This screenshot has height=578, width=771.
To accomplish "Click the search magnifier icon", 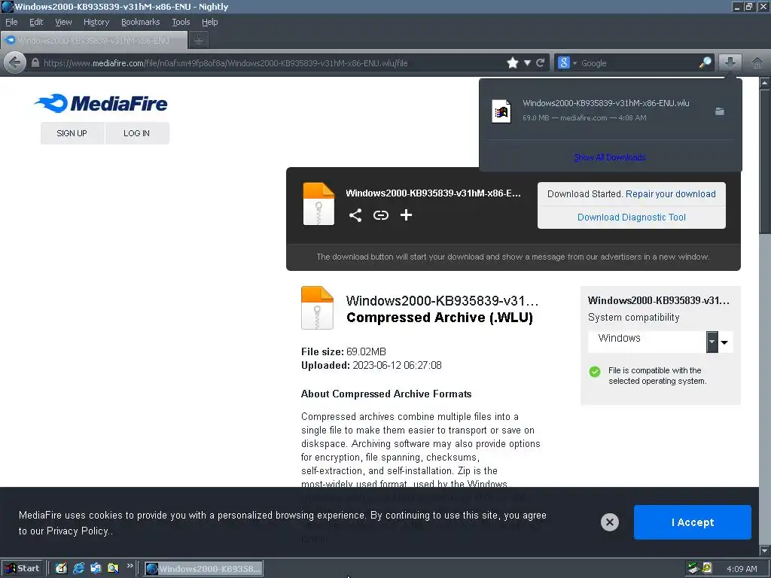I will pos(705,63).
